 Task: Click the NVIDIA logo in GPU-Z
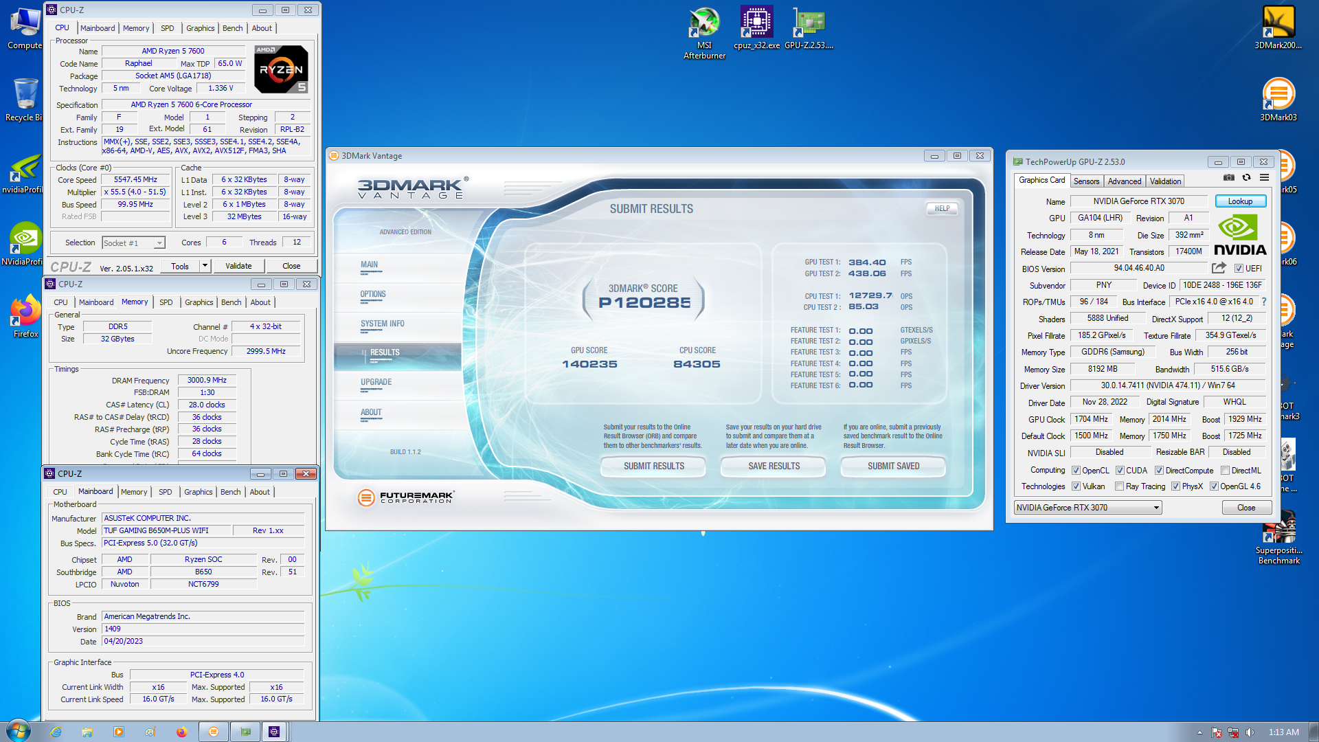click(x=1240, y=234)
